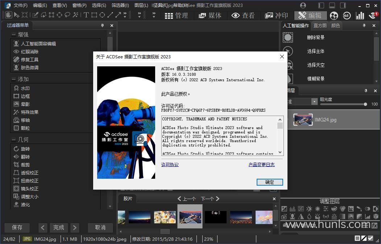The height and width of the screenshot is (244, 381).
Task: Click the license text scroll down arrow
Action: (x=280, y=152)
